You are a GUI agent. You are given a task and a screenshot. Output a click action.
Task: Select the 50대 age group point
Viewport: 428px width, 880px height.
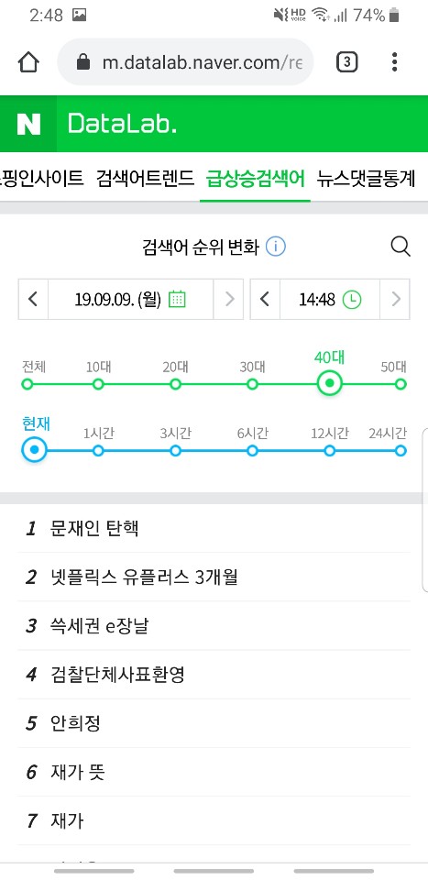point(400,384)
